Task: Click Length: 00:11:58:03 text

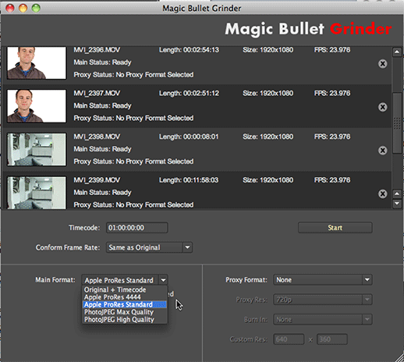Action: point(189,180)
